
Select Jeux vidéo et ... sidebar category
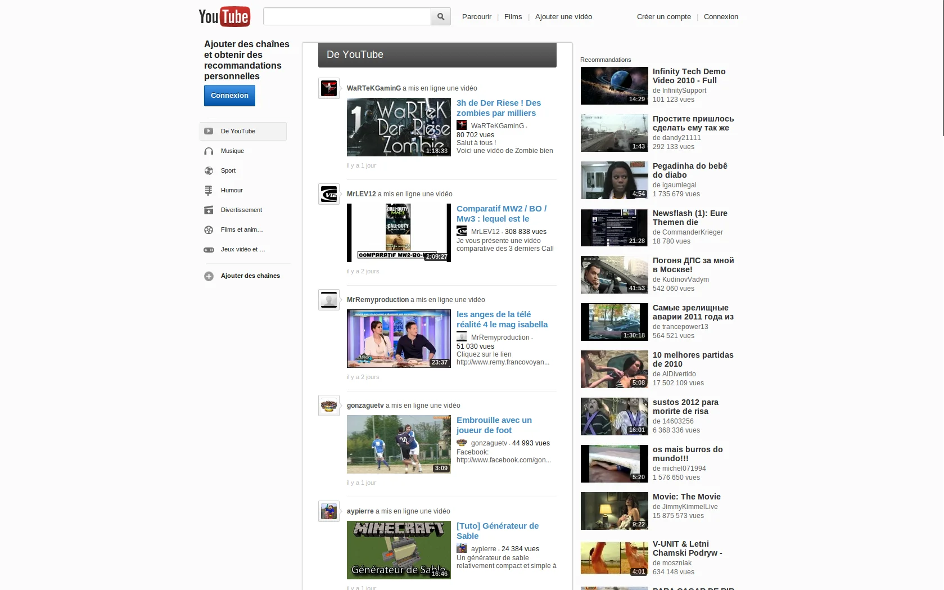pyautogui.click(x=243, y=249)
